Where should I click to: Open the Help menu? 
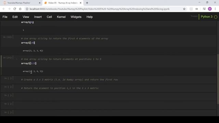coord(90,17)
